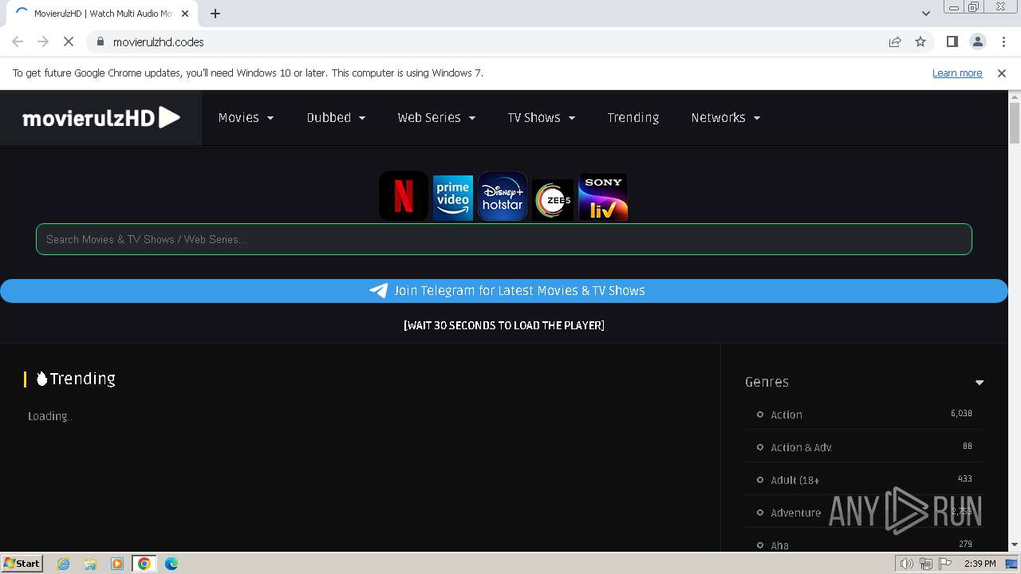The height and width of the screenshot is (574, 1021).
Task: Click scrollbar down arrow
Action: click(1015, 545)
